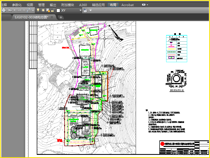Open the A360 ribbon tab
This screenshot has width=210, height=158.
(83, 5)
